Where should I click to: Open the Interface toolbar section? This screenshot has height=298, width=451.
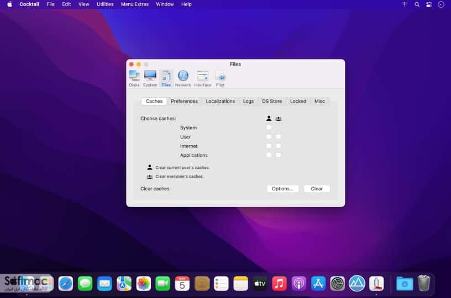point(203,78)
